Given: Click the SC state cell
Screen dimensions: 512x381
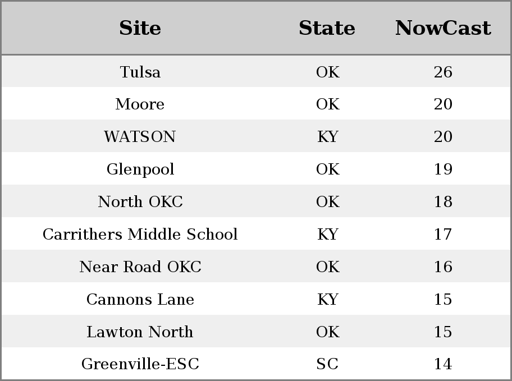Looking at the screenshot, I should 327,364.
